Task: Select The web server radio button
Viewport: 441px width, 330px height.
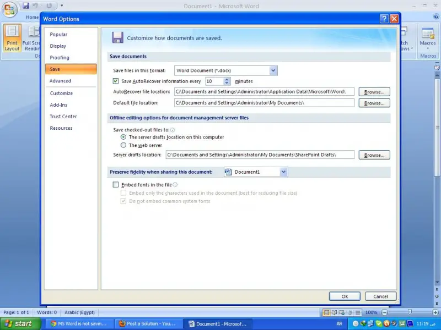Action: [x=123, y=145]
